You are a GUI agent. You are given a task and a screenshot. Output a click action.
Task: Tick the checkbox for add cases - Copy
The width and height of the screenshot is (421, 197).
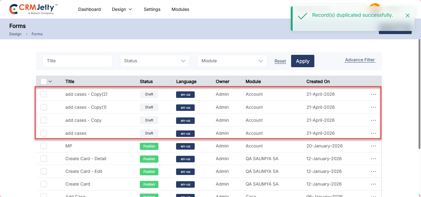(44, 120)
